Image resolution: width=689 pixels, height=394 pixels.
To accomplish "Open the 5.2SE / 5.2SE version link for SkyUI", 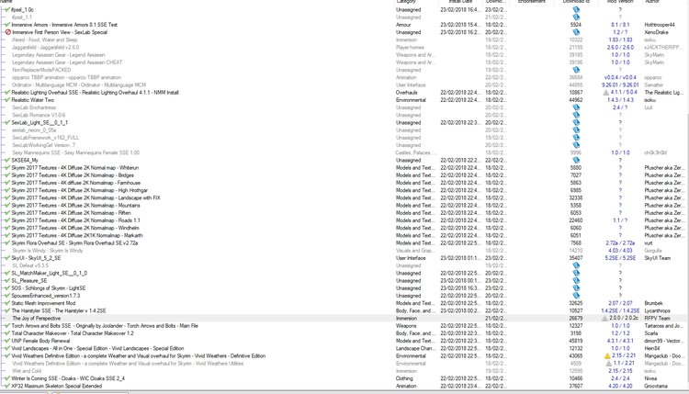I will [620, 258].
